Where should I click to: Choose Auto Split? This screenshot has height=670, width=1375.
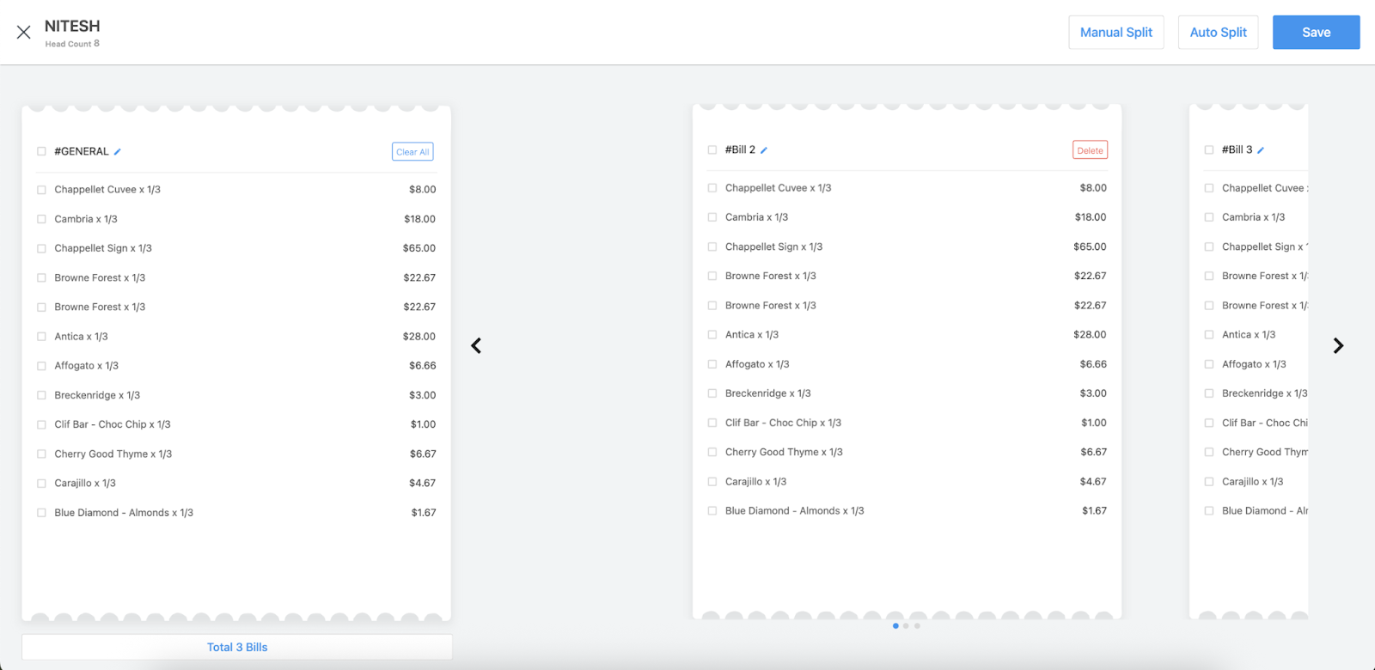click(x=1218, y=33)
